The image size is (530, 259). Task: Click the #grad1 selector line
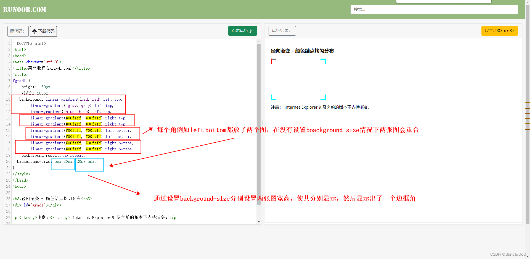(22, 81)
